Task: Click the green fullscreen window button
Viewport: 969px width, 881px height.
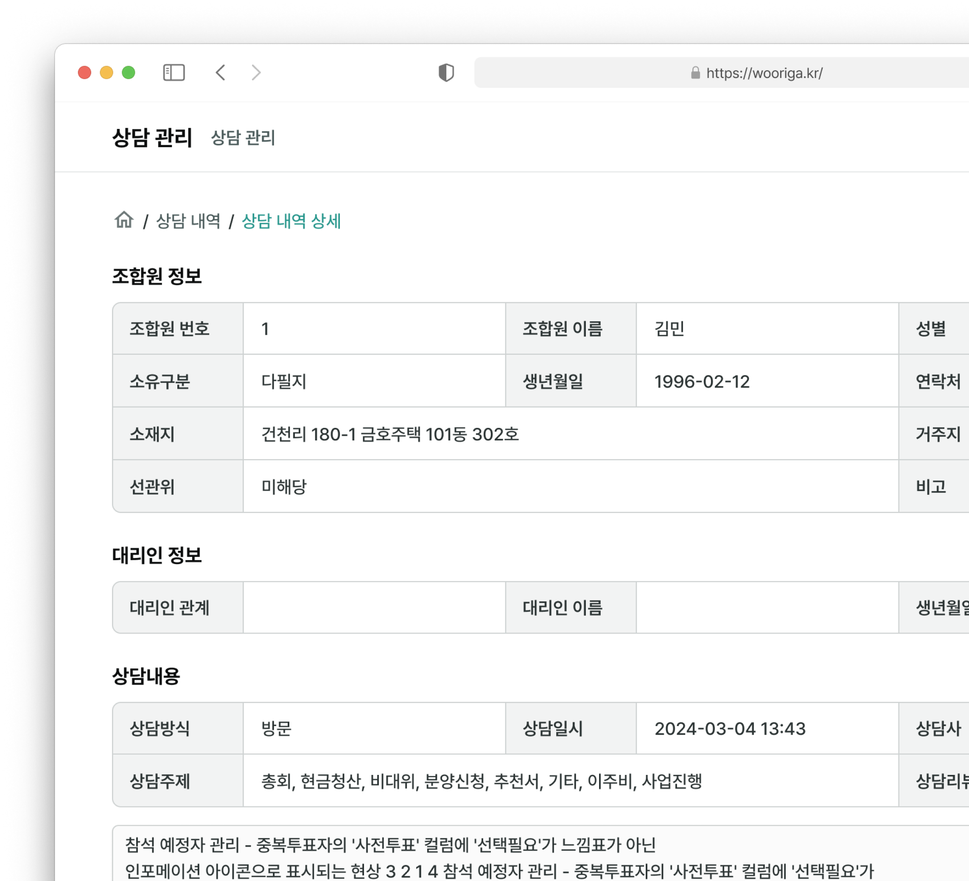Action: 128,73
